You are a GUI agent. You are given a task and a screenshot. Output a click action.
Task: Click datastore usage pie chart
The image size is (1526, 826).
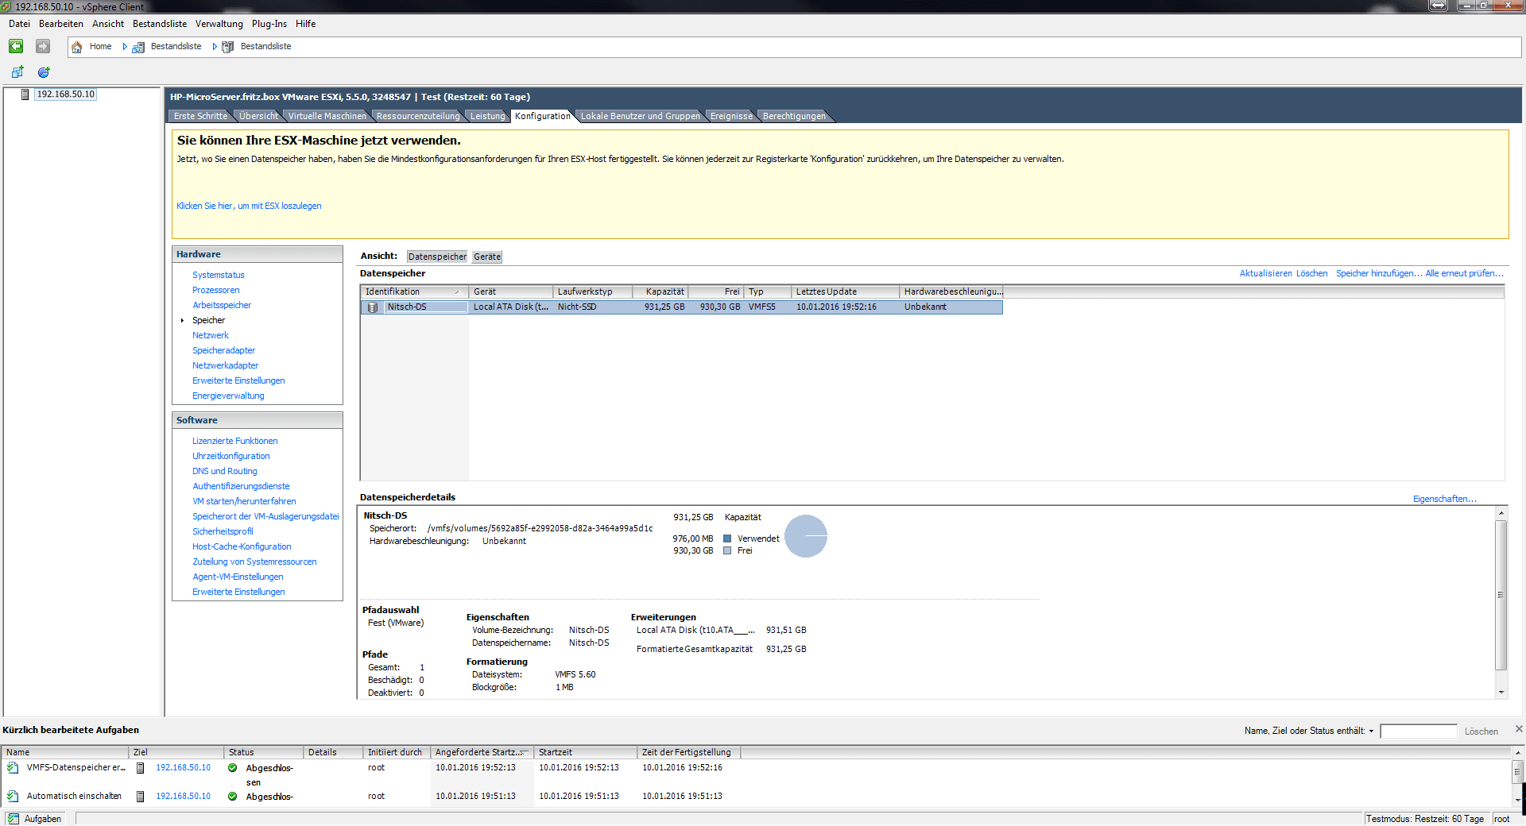806,536
